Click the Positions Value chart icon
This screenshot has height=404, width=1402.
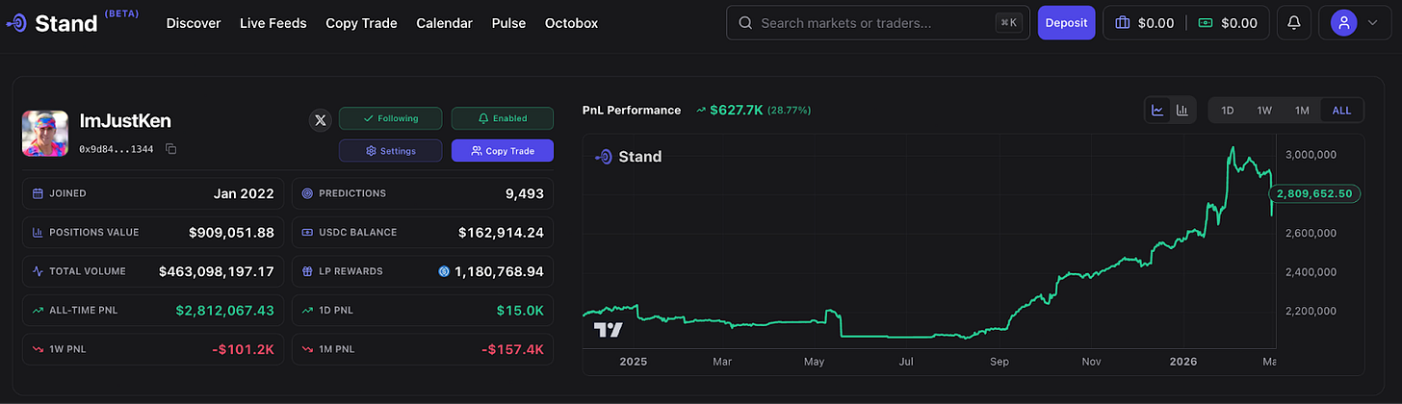click(x=38, y=232)
